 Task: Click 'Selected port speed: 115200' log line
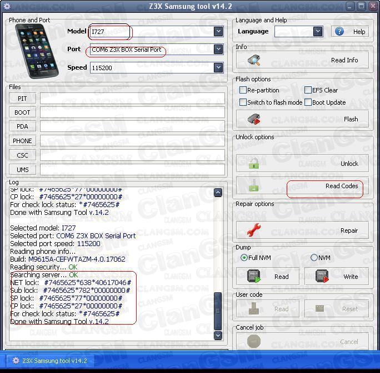[55, 243]
